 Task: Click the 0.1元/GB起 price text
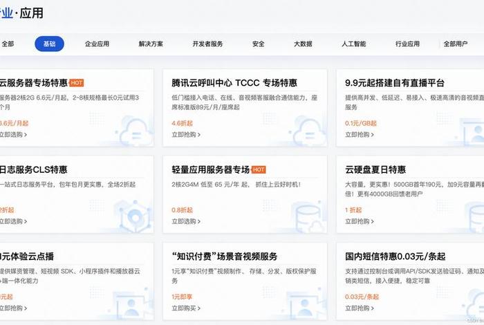tap(361, 123)
